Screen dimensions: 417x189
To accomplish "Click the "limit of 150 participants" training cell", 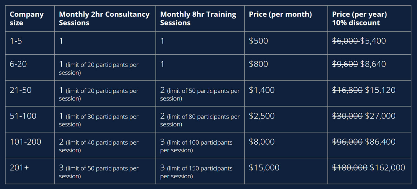I will pos(196,172).
